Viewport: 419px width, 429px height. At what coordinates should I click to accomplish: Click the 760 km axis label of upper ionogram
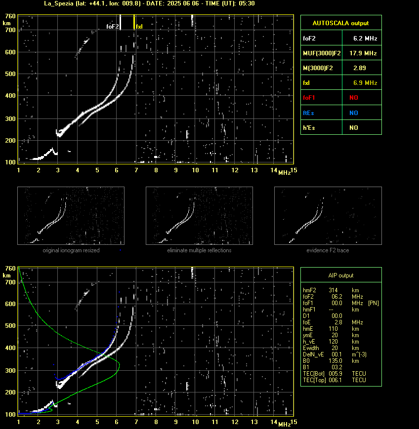(11, 16)
